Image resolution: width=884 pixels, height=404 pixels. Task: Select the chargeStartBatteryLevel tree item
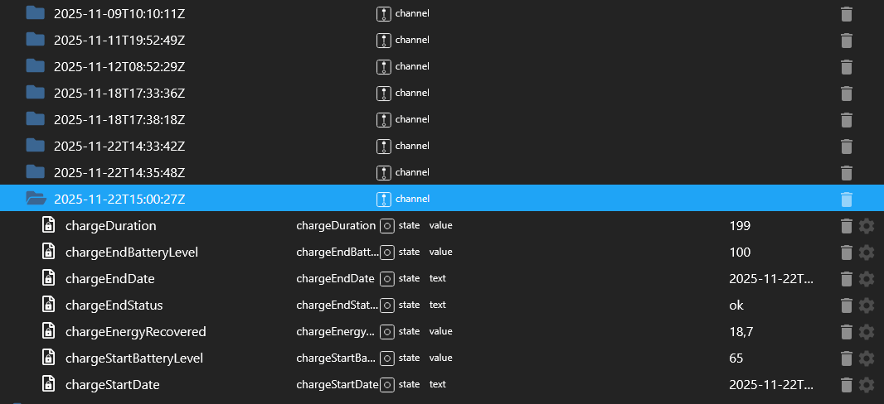pos(134,358)
